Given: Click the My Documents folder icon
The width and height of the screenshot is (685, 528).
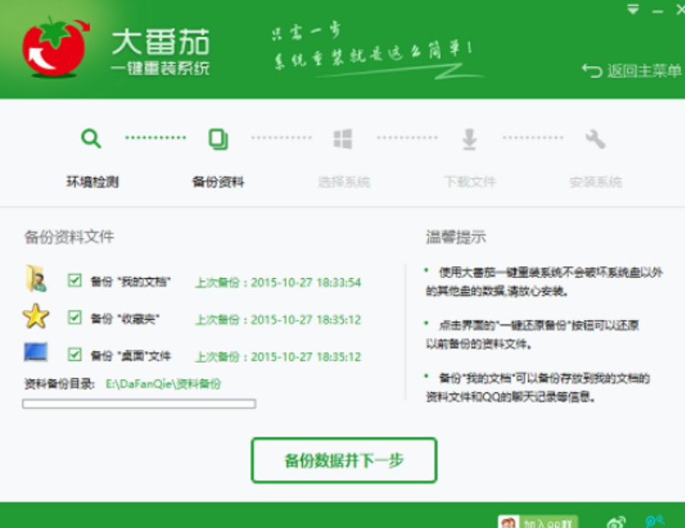Looking at the screenshot, I should click(x=36, y=278).
